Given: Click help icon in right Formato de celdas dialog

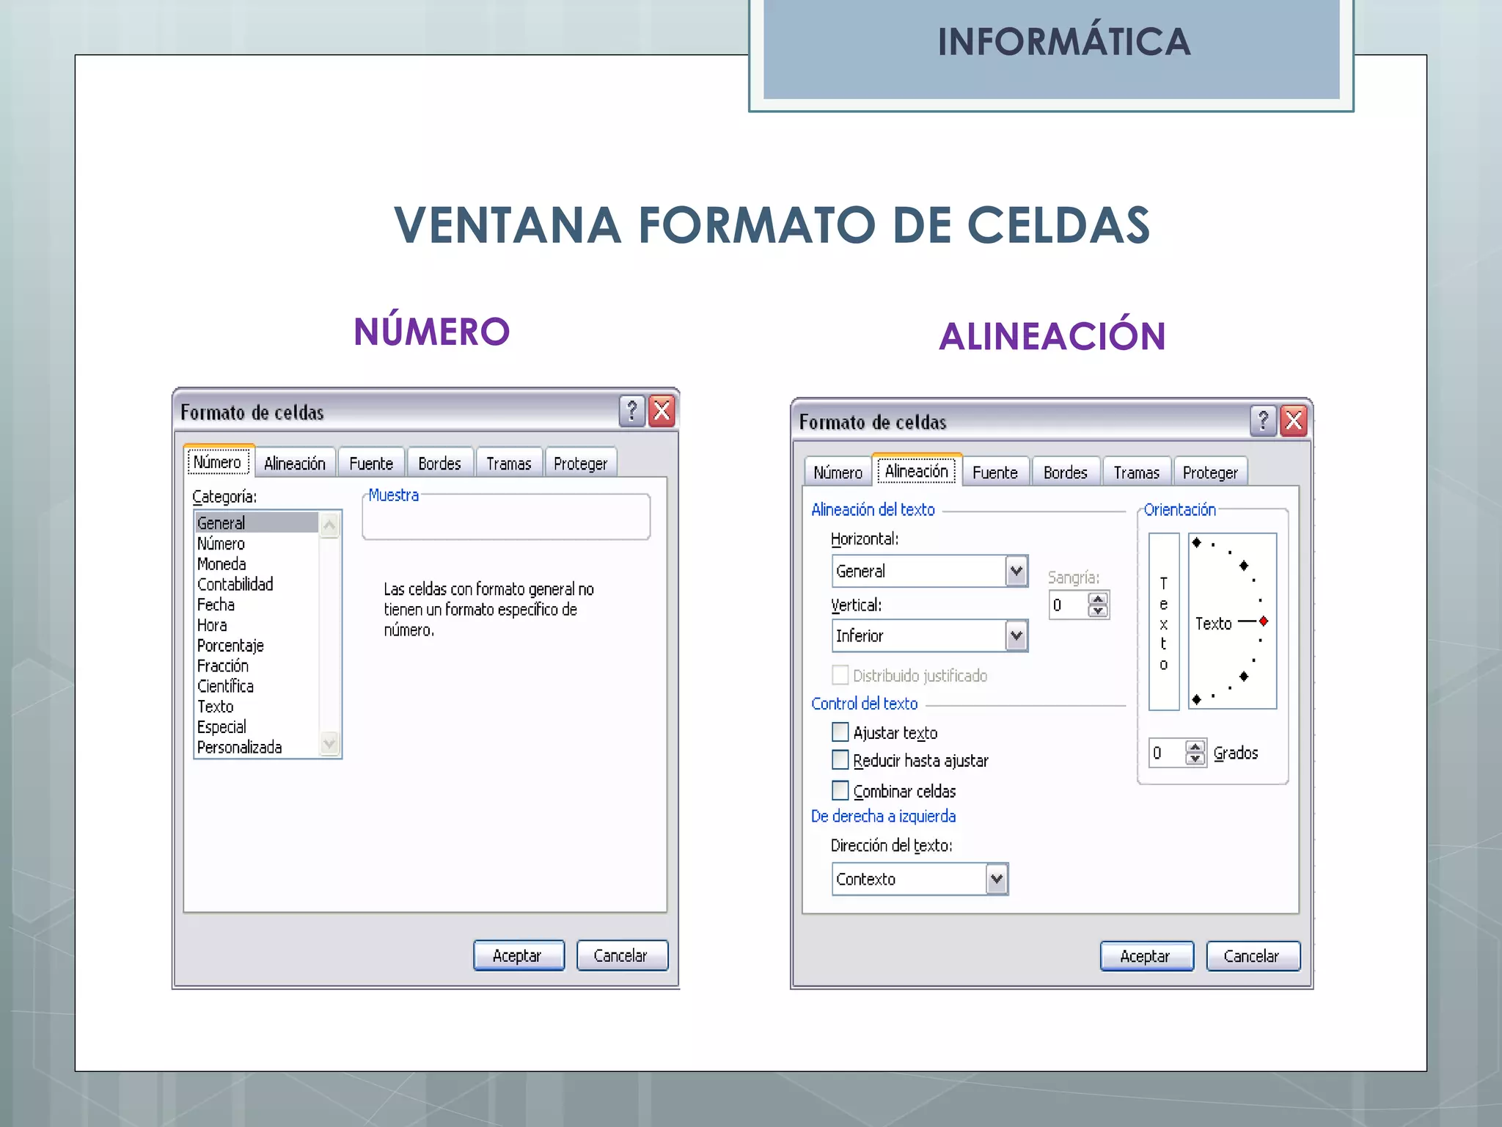Looking at the screenshot, I should pyautogui.click(x=1263, y=421).
